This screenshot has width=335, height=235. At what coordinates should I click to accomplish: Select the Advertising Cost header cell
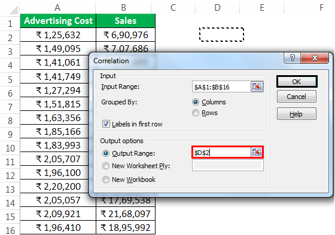[x=58, y=21]
